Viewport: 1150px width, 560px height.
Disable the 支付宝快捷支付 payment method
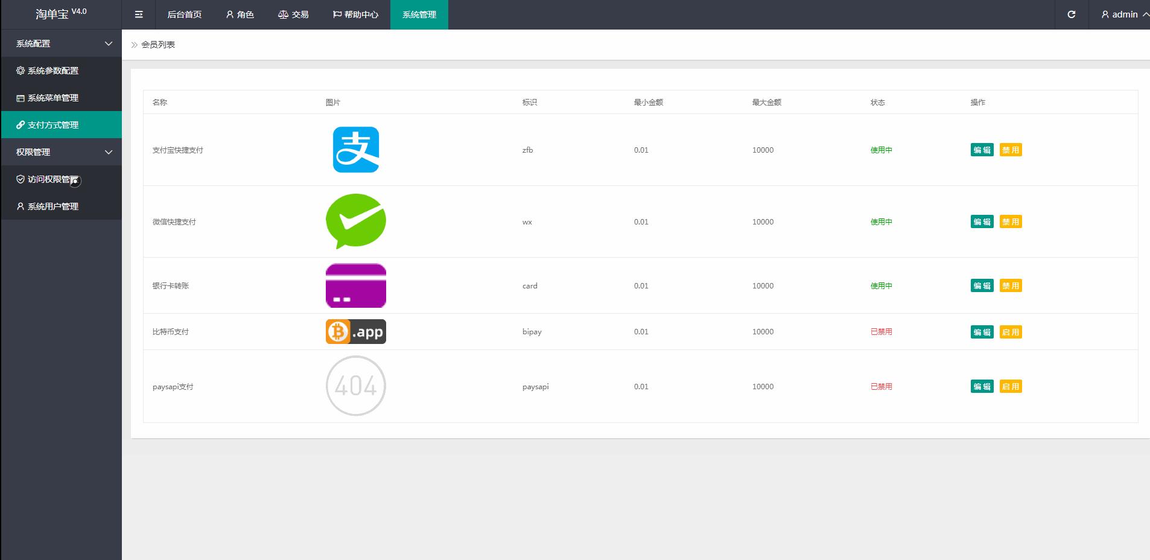1011,150
